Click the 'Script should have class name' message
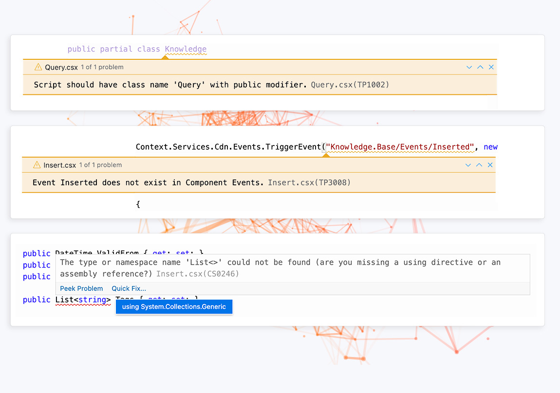 click(170, 85)
